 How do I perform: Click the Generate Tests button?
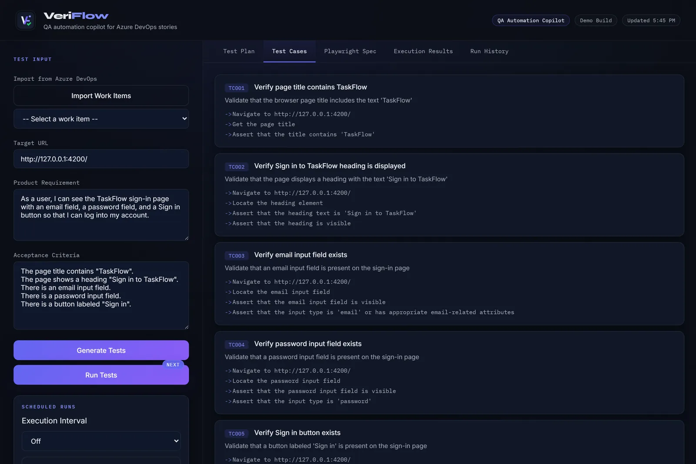[x=101, y=351]
